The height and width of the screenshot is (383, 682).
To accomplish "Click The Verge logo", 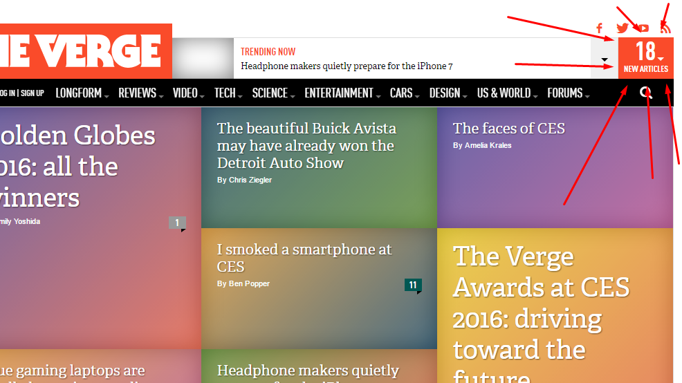I will pos(86,51).
